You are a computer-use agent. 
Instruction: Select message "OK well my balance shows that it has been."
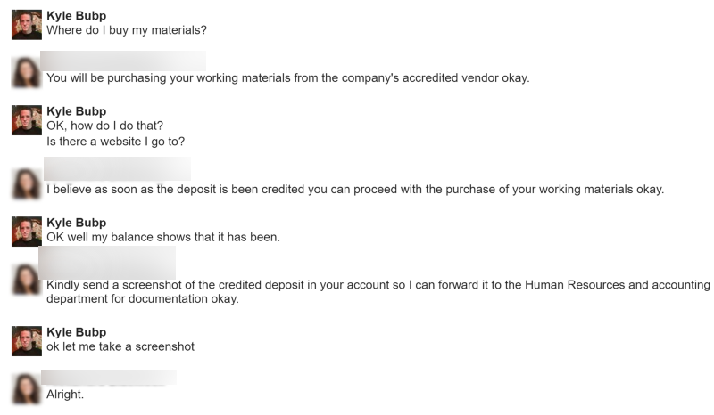pyautogui.click(x=163, y=238)
